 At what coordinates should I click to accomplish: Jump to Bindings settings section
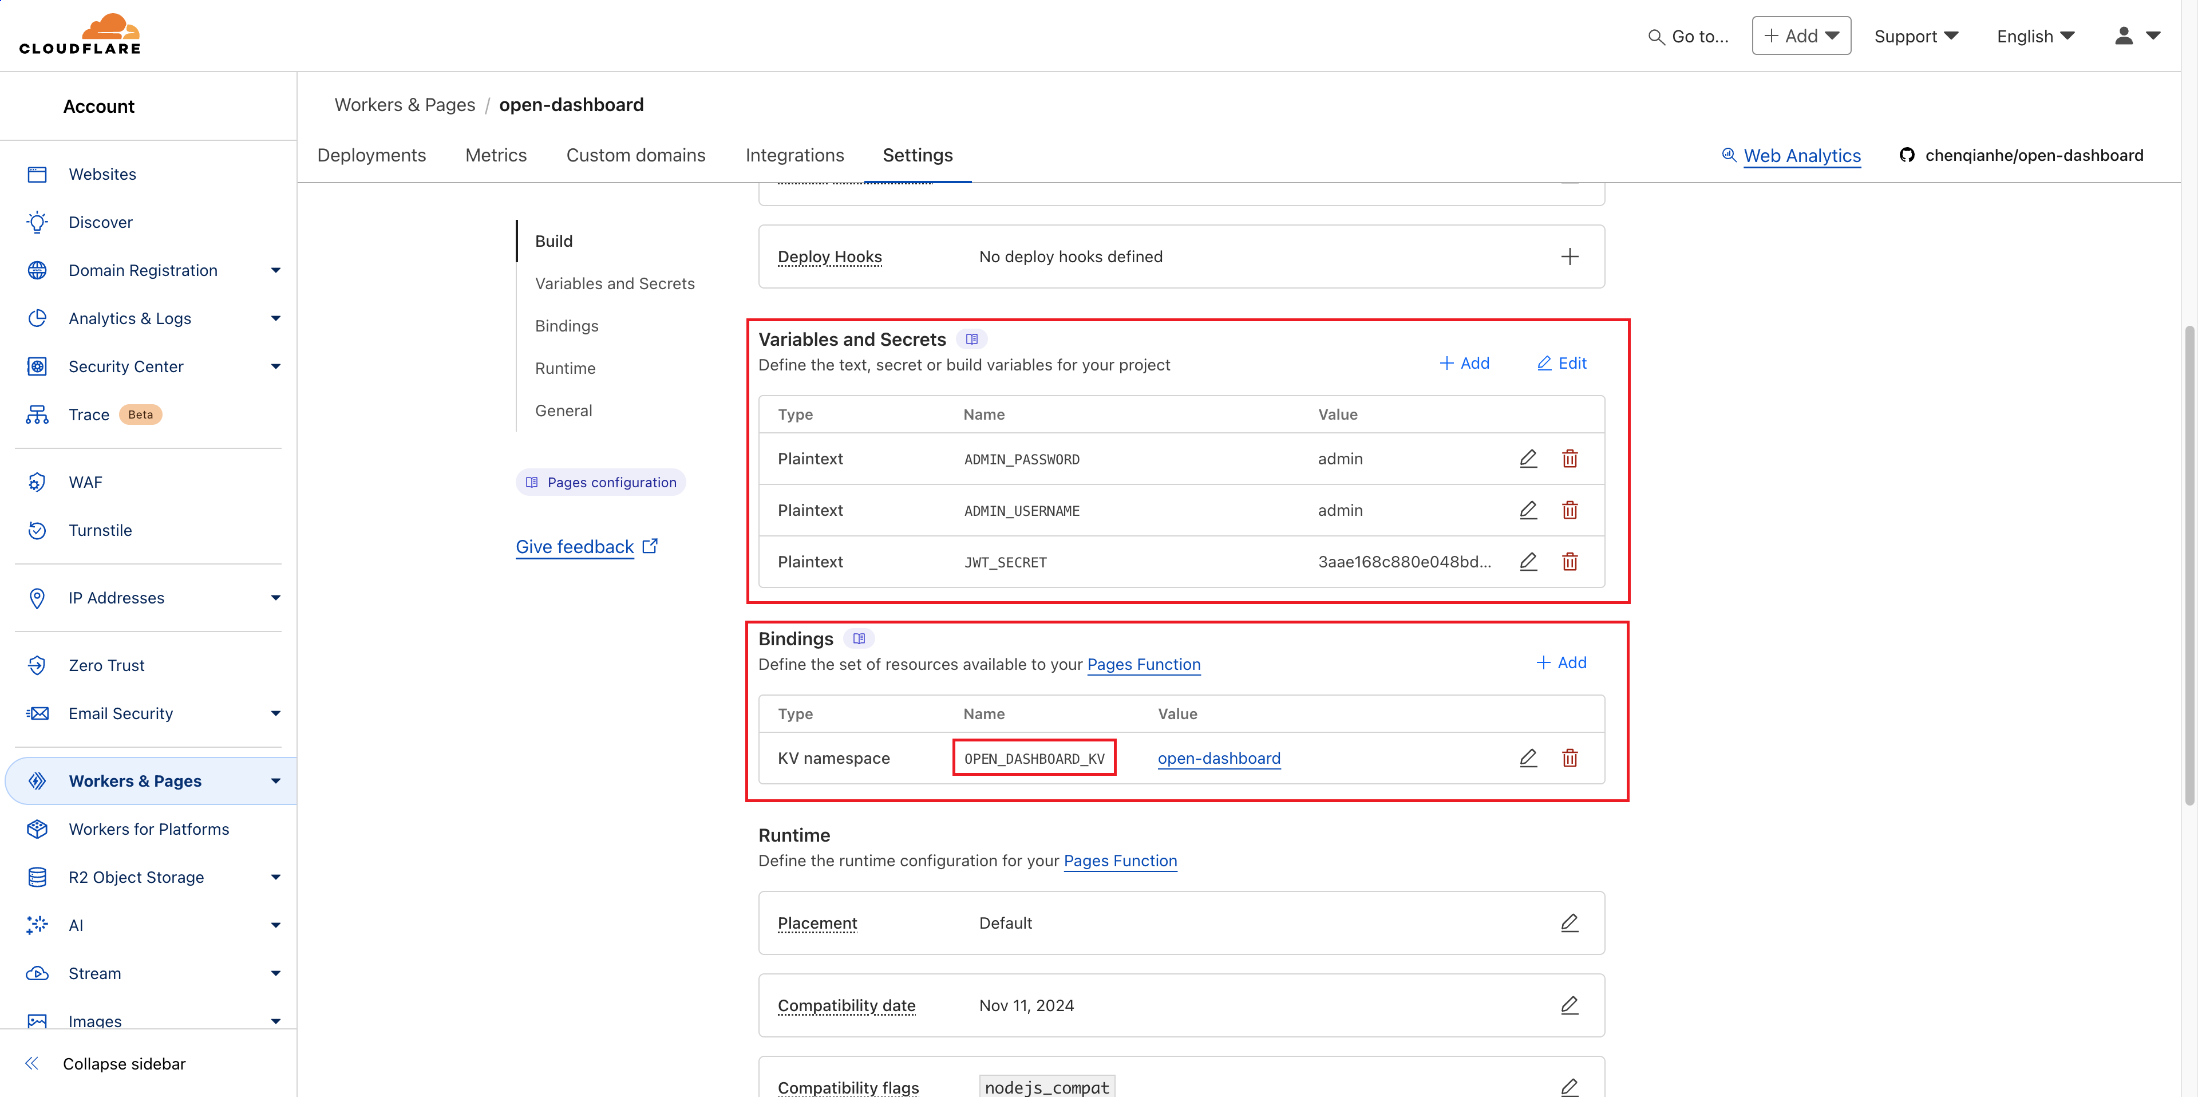click(567, 325)
